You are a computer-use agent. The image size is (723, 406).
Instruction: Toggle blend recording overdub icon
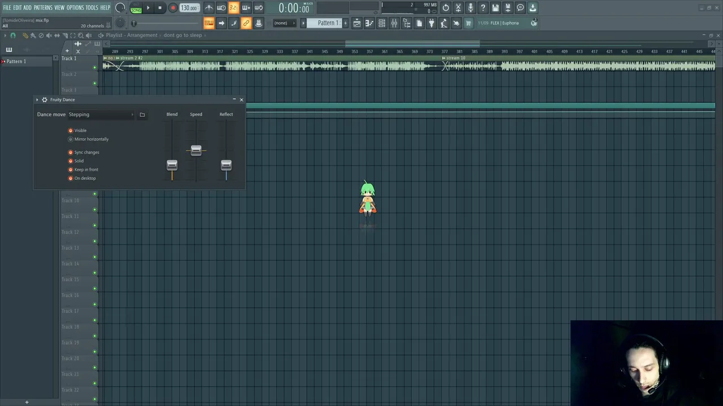point(246,8)
